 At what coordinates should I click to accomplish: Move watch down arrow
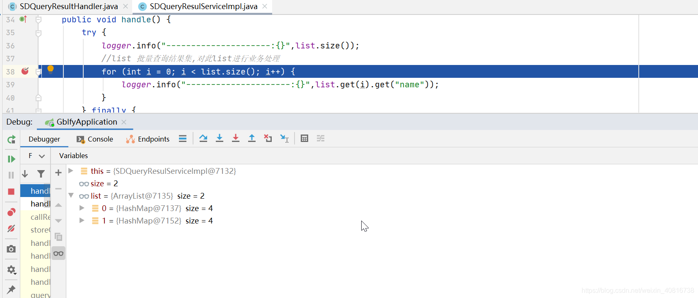58,221
